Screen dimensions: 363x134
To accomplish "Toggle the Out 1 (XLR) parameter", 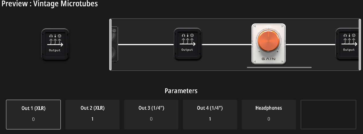I will click(33, 114).
